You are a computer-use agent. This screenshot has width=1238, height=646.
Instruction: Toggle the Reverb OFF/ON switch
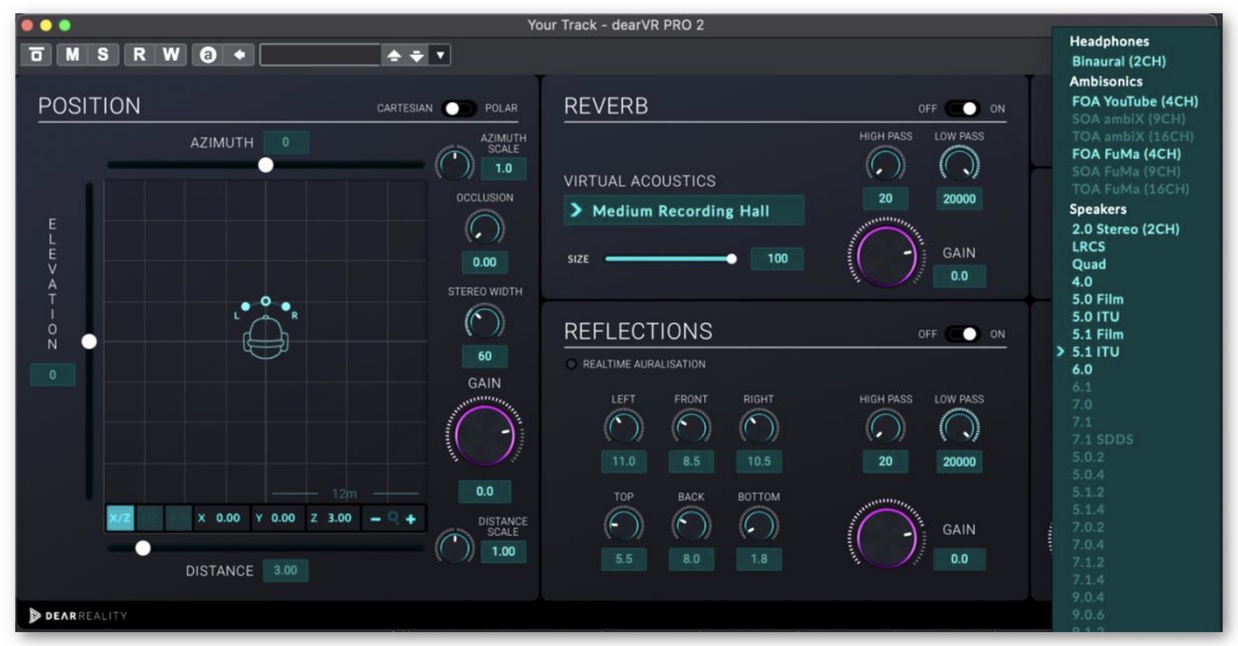click(x=962, y=108)
